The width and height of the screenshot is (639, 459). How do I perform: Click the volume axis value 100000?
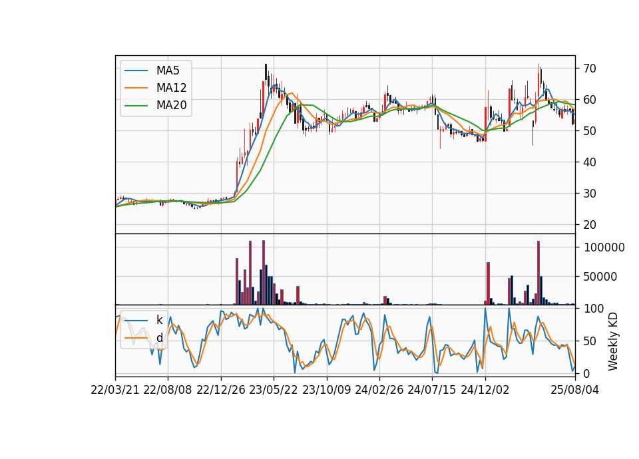(x=604, y=247)
